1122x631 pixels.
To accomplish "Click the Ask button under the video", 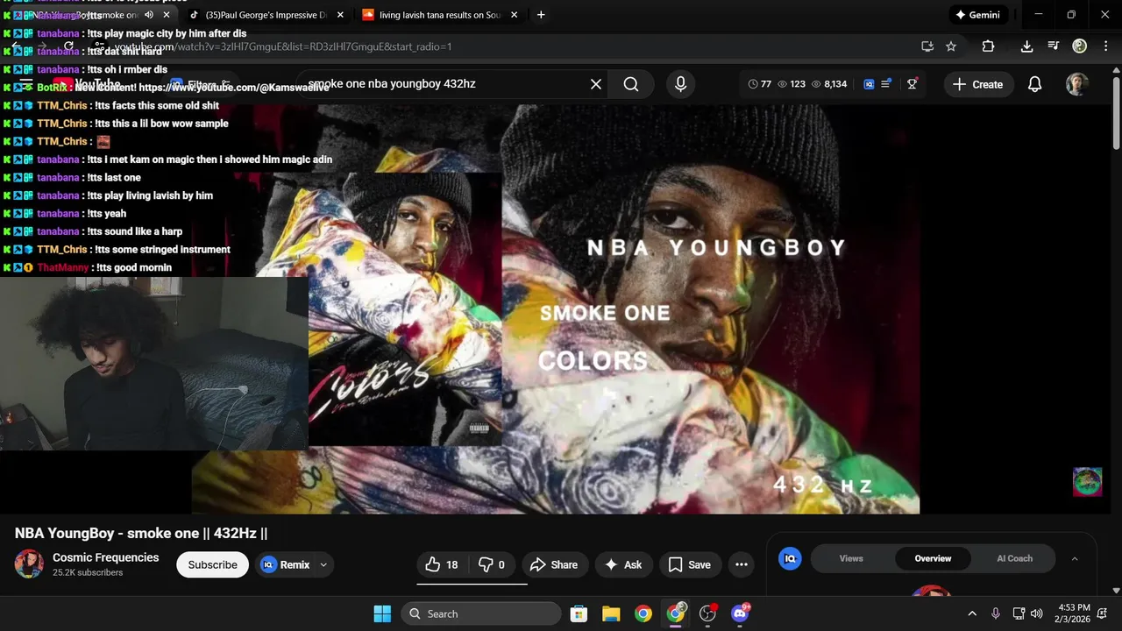I will tap(623, 565).
